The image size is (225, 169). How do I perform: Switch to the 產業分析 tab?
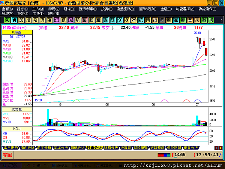pos(190,148)
